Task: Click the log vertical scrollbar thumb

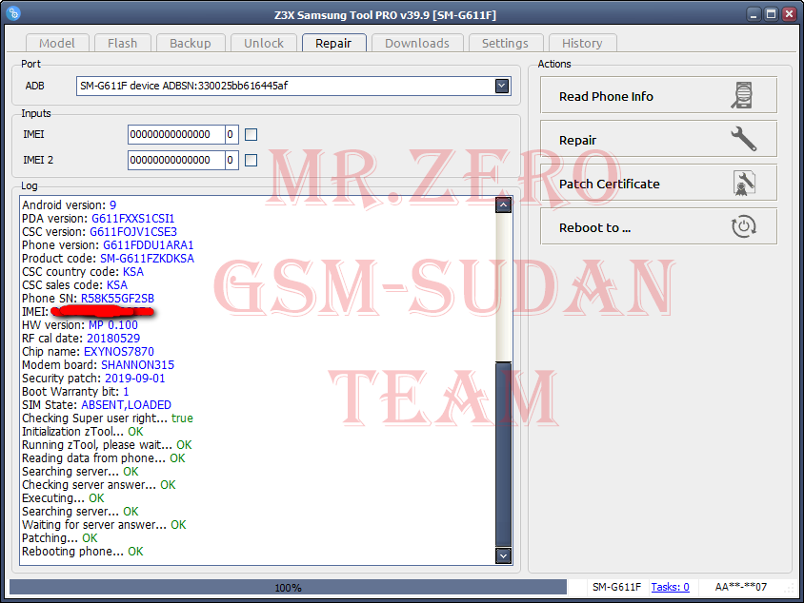Action: click(x=504, y=455)
